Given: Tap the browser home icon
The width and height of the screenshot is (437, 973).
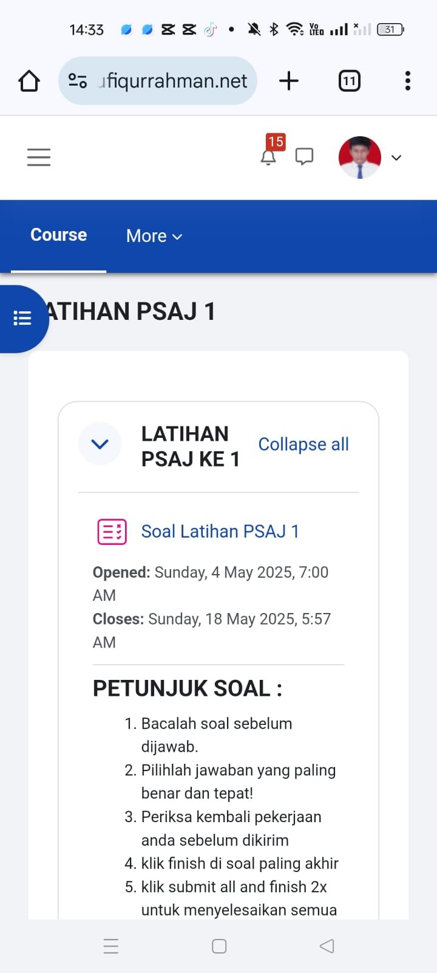Looking at the screenshot, I should tap(29, 81).
